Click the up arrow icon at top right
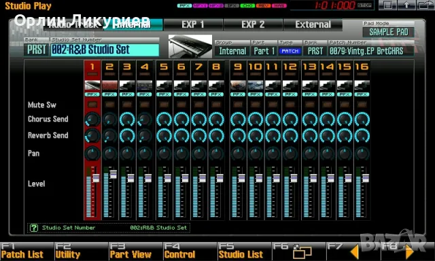Screen dimensions: 435x261 tap(406, 5)
